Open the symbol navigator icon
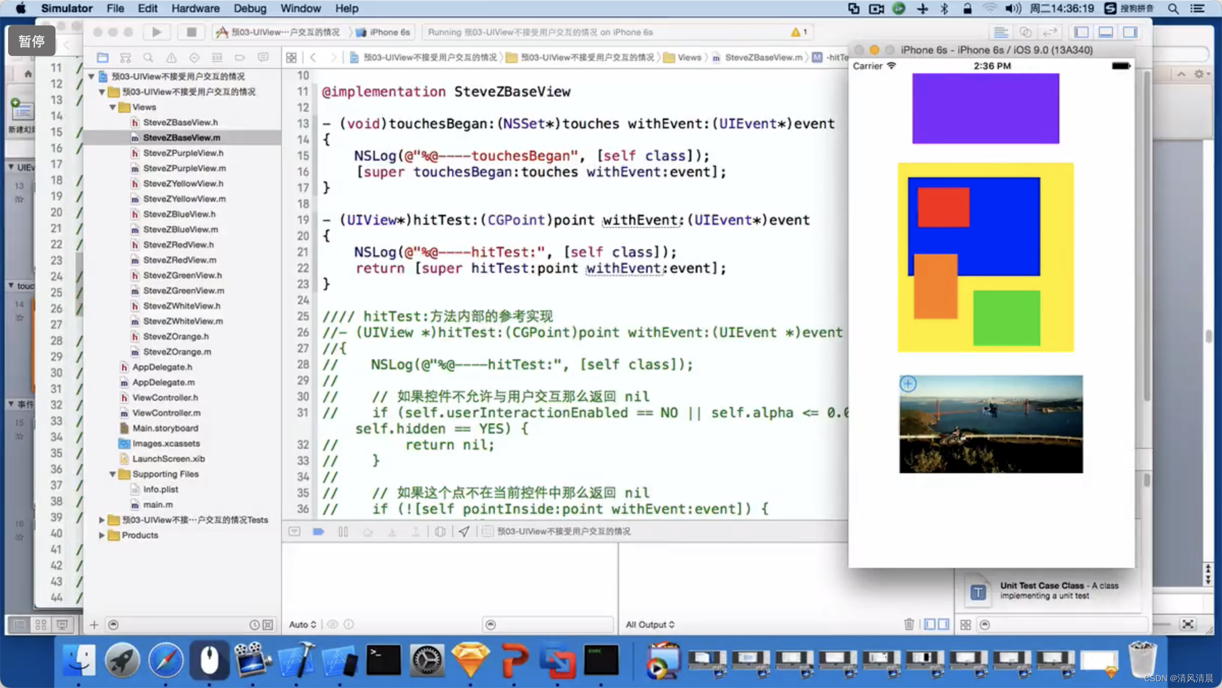 [125, 58]
